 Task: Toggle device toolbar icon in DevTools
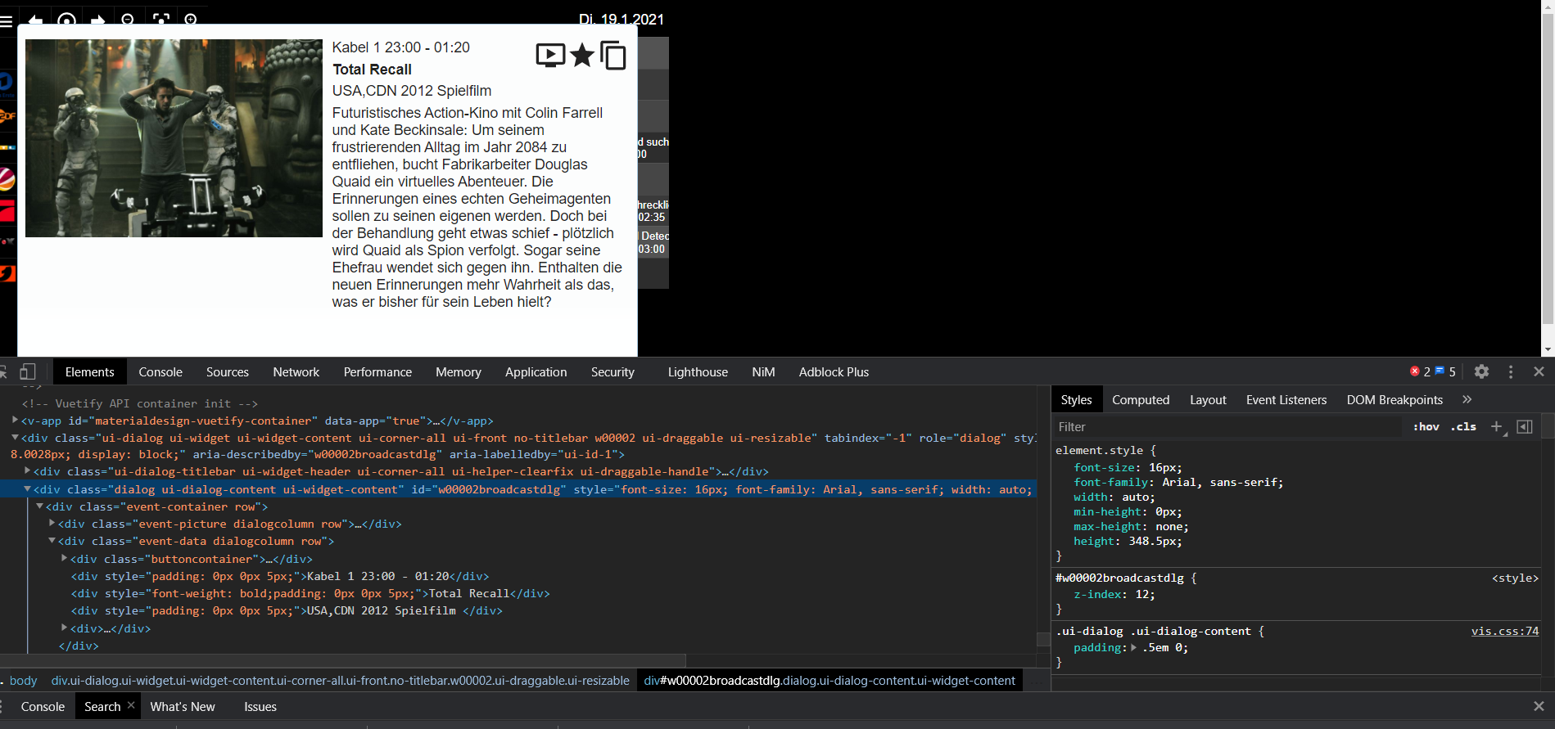27,371
